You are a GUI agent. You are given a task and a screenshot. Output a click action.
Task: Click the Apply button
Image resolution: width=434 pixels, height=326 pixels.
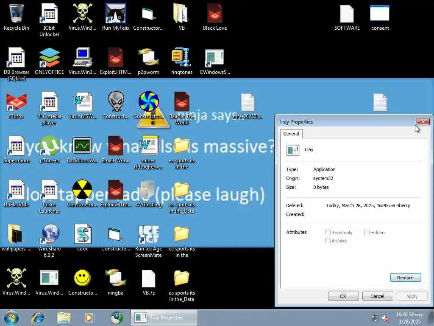412,296
